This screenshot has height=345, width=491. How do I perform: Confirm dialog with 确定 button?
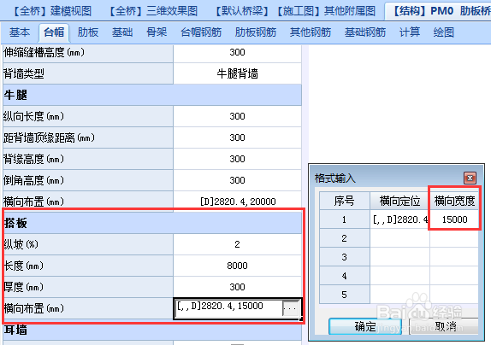(x=365, y=326)
